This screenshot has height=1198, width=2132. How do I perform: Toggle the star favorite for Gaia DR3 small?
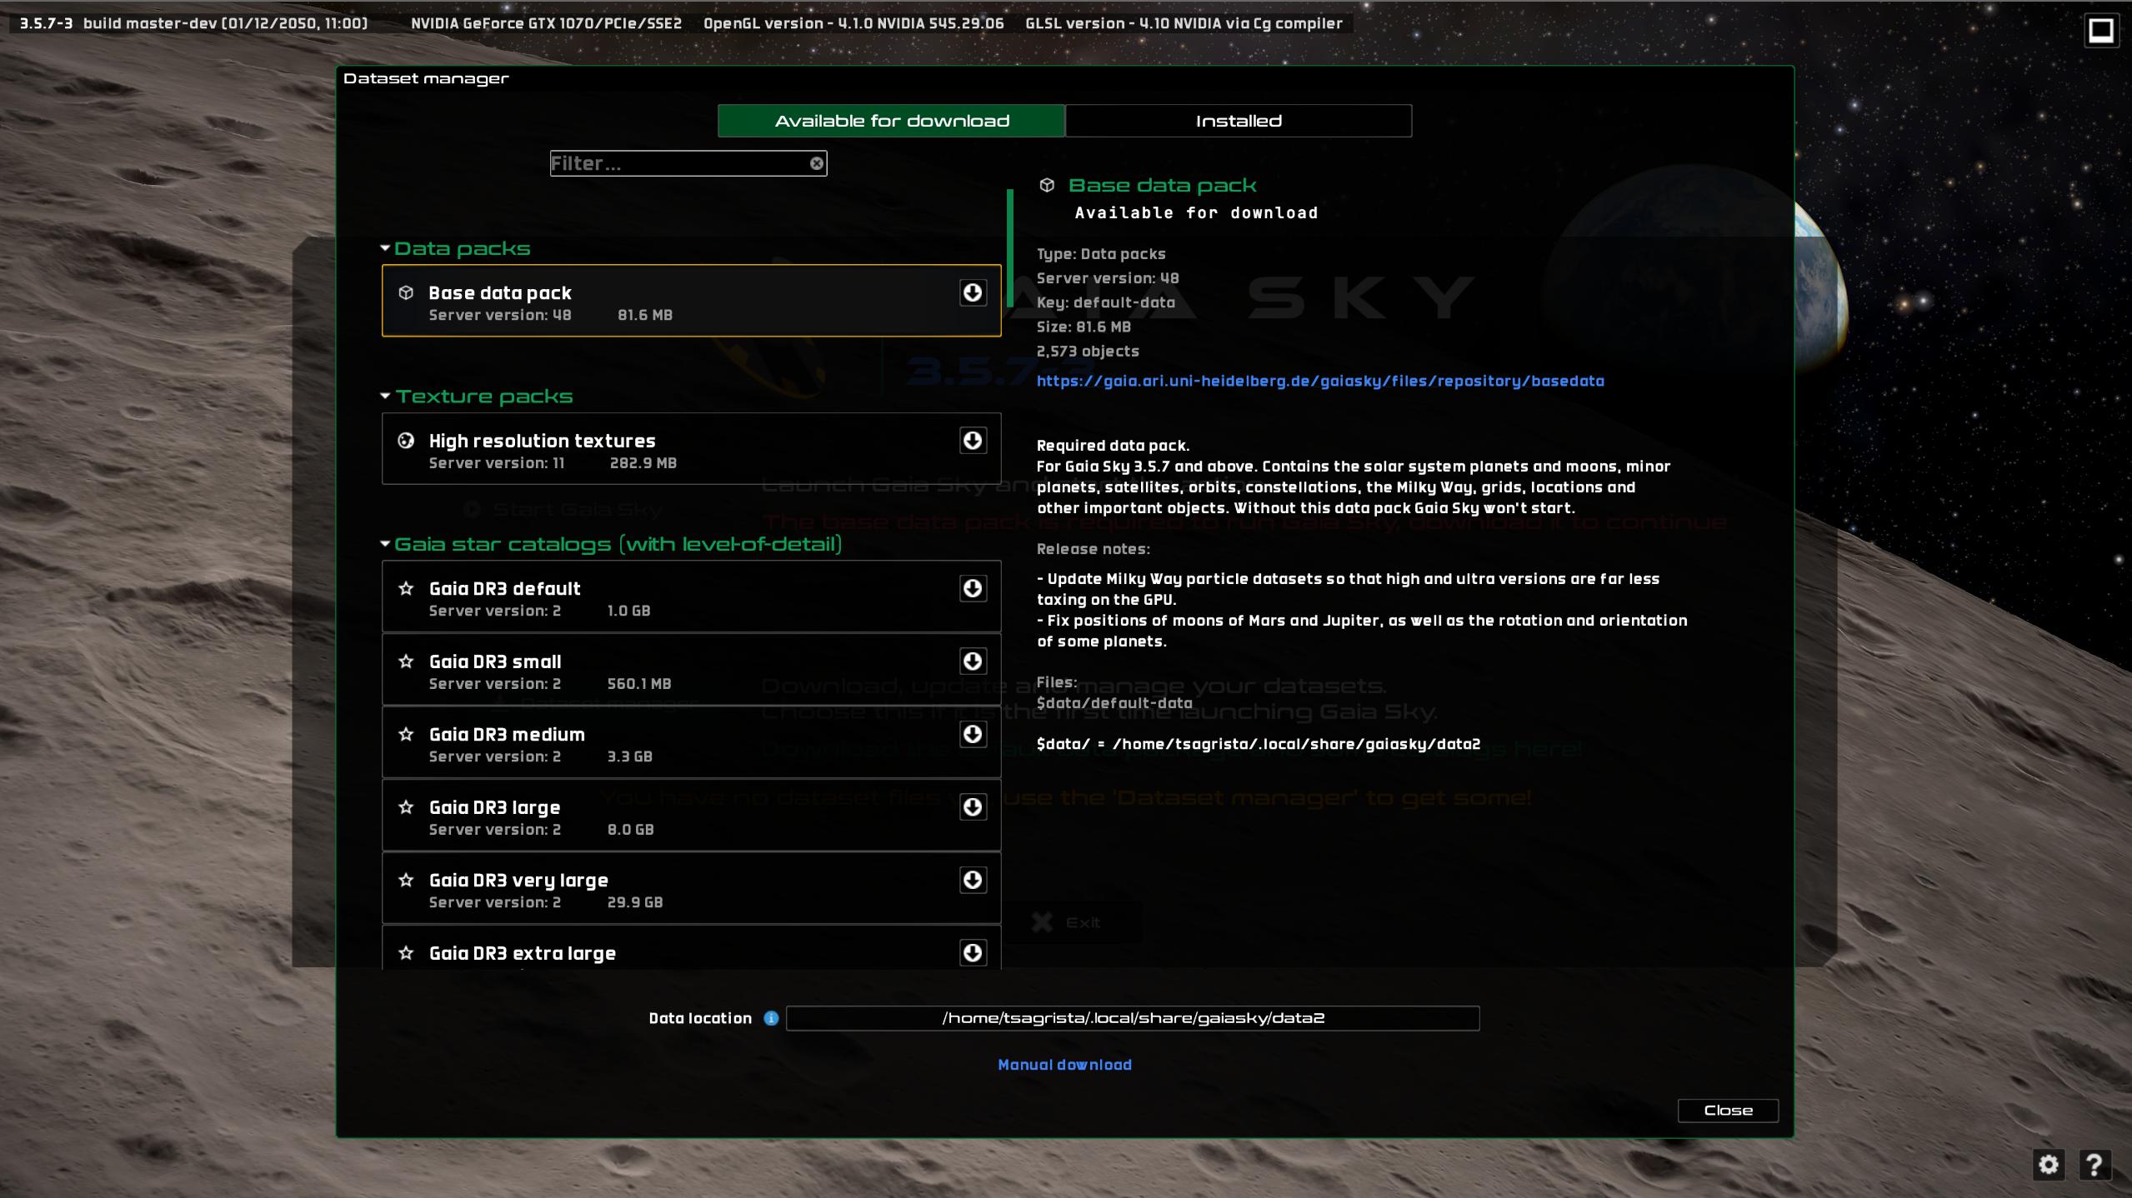click(x=406, y=660)
